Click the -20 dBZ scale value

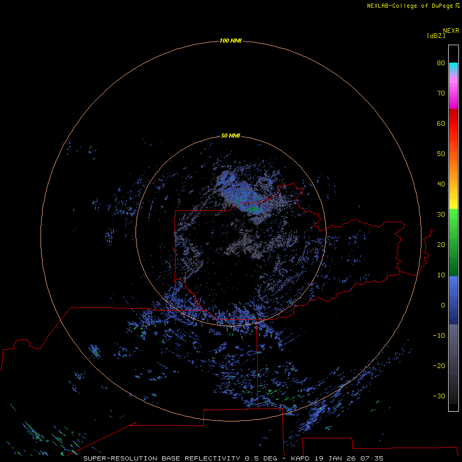[439, 365]
